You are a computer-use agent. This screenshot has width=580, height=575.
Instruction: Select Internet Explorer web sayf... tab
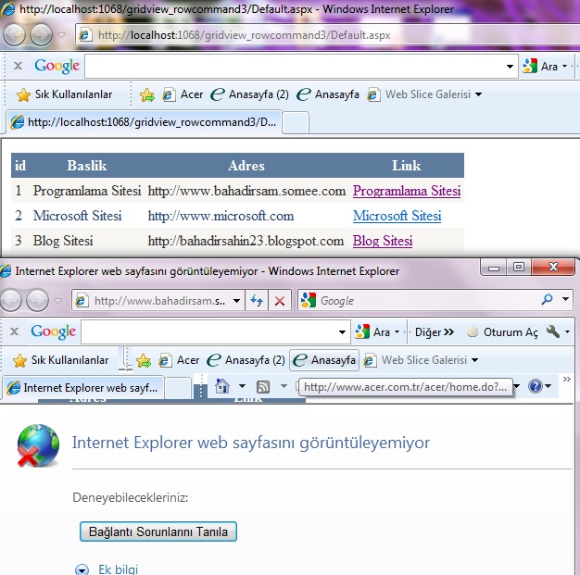click(x=82, y=388)
